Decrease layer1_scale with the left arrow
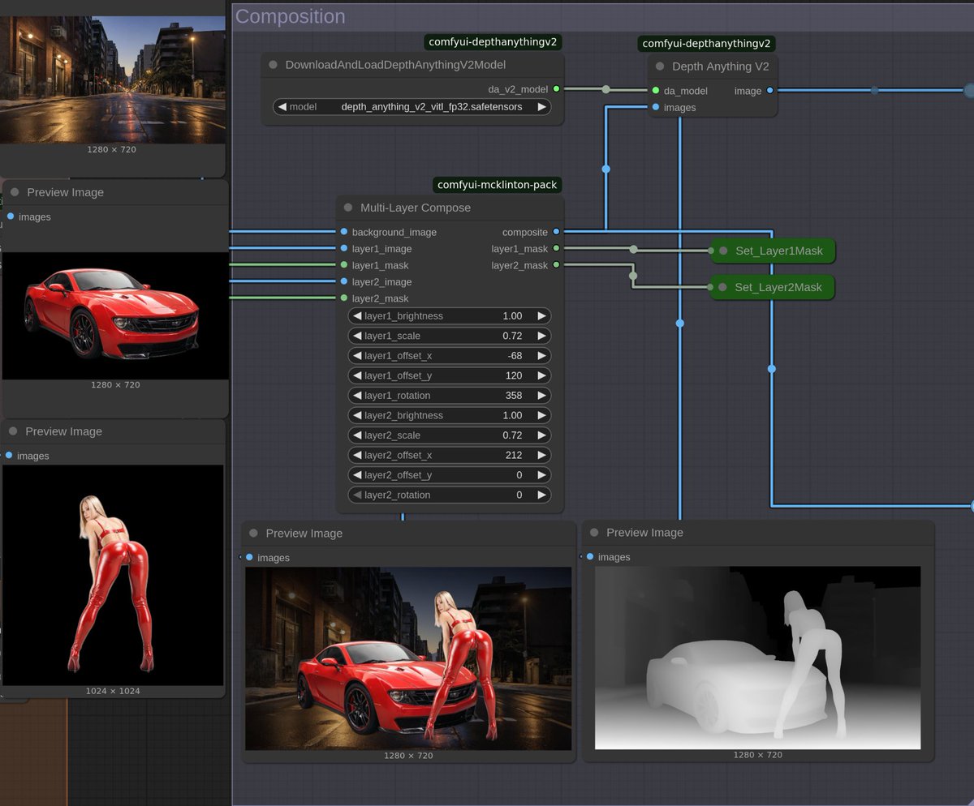This screenshot has width=974, height=806. click(x=357, y=336)
